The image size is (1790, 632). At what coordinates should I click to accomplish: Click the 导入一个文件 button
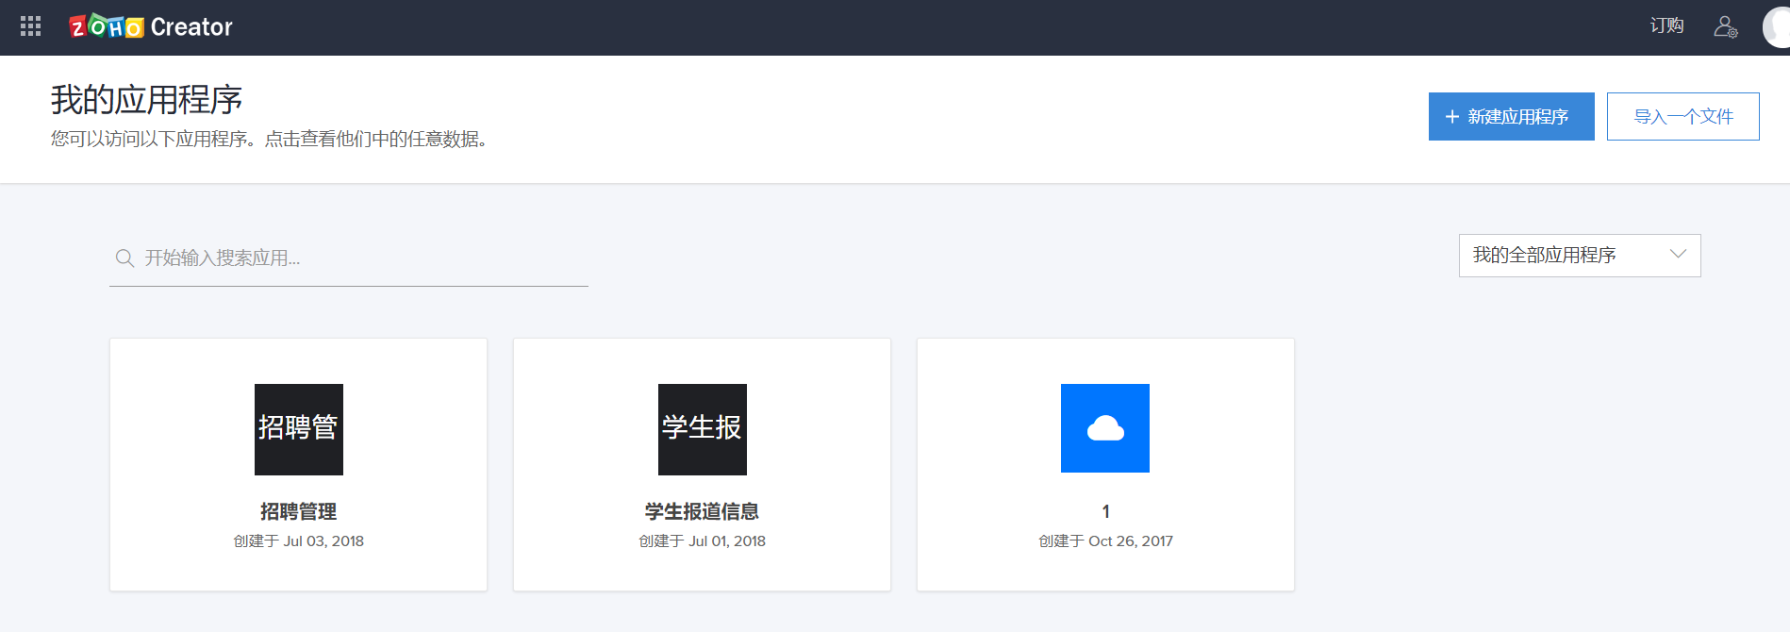click(x=1682, y=116)
